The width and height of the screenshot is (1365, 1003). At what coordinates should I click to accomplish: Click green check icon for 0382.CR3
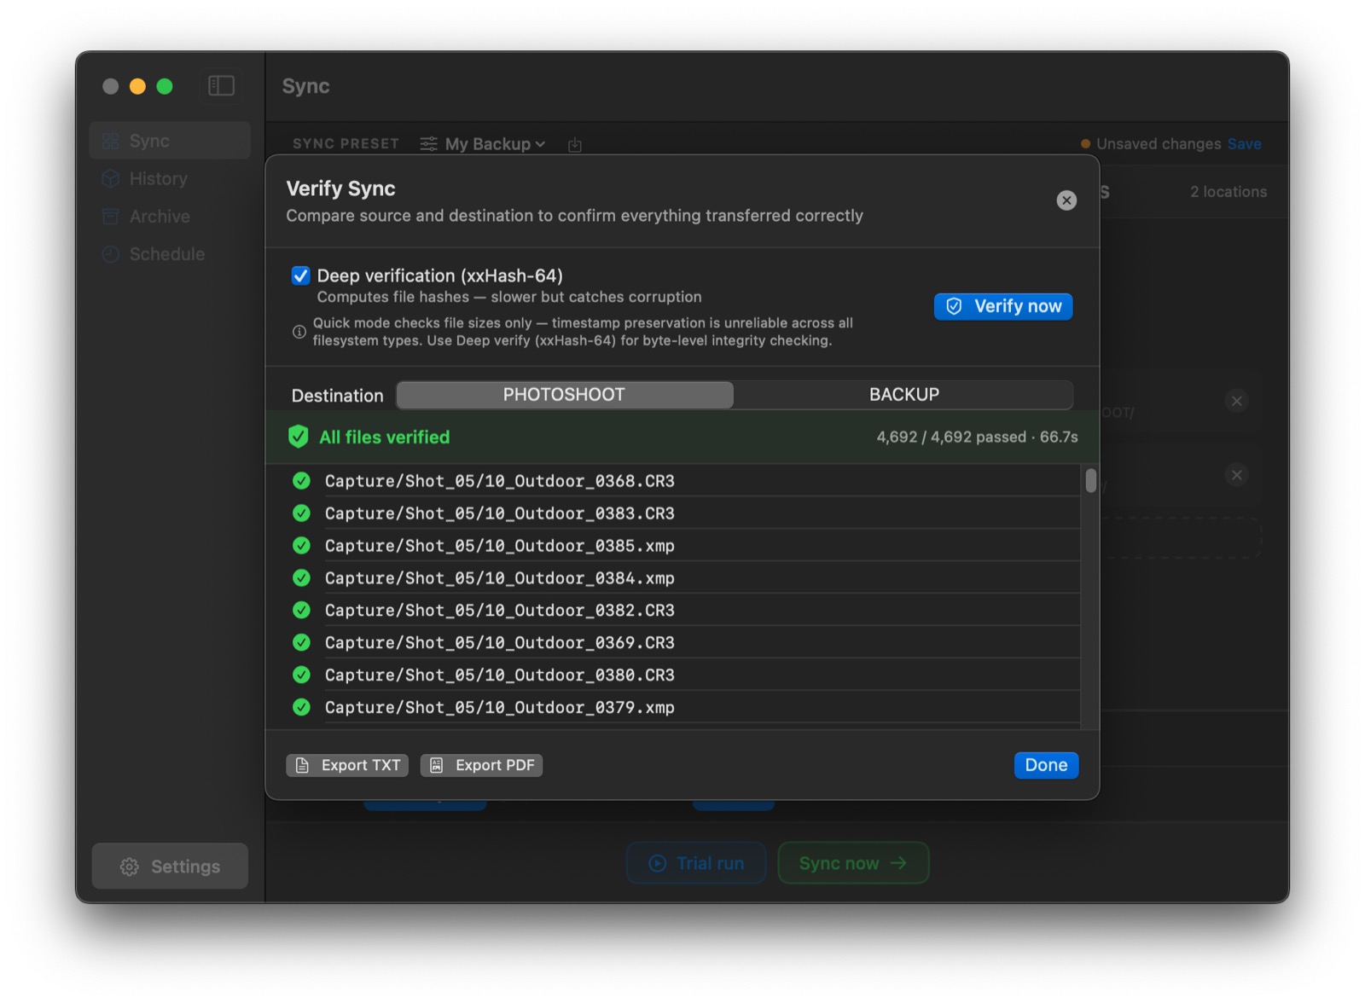(x=301, y=611)
